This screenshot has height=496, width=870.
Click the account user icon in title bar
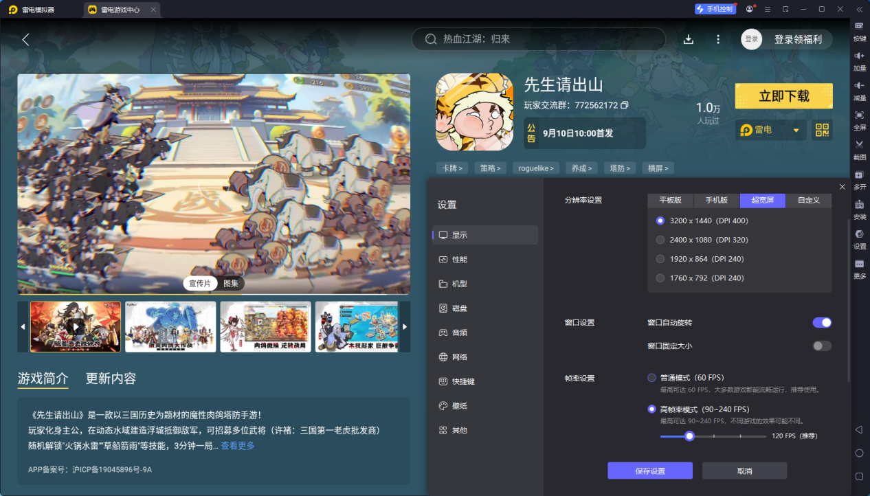click(749, 9)
